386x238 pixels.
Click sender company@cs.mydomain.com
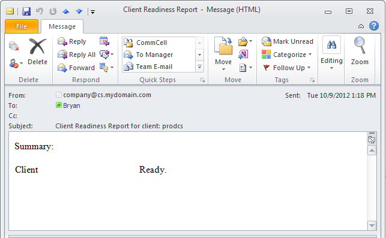(x=107, y=95)
